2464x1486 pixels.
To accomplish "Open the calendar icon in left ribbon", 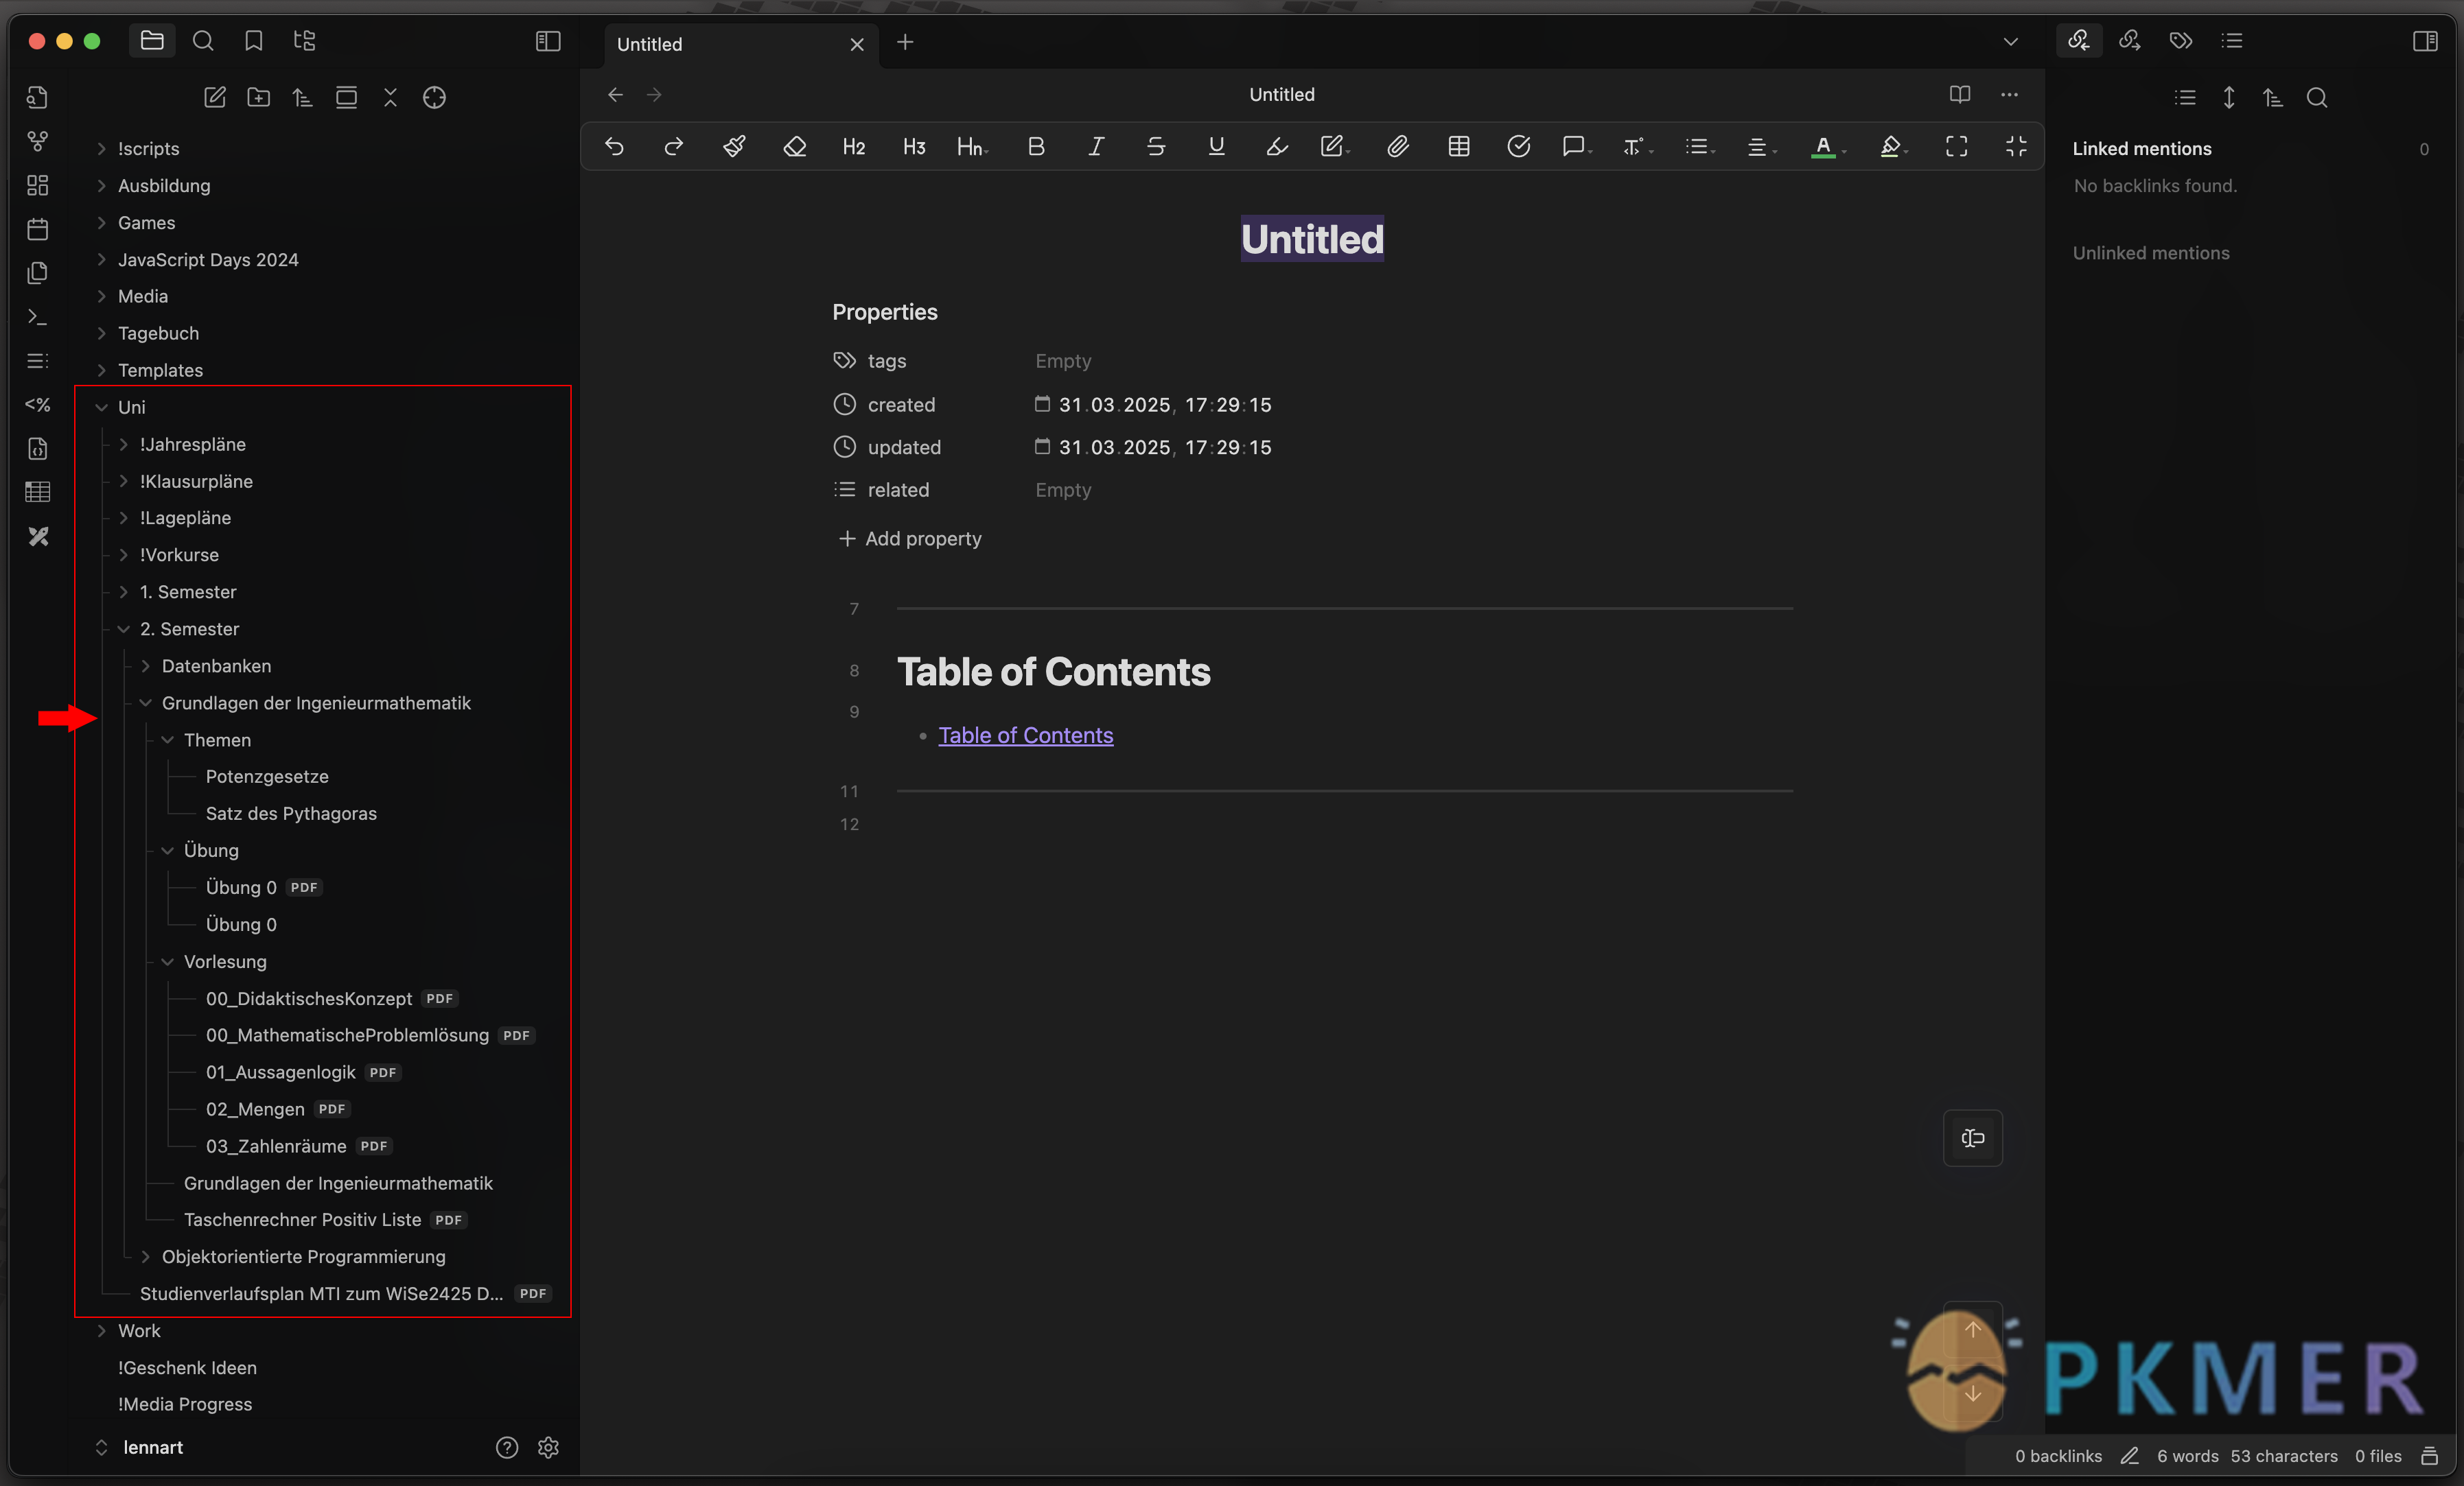I will point(38,229).
